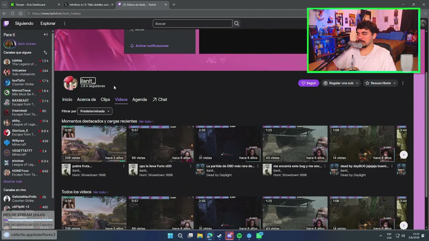Open the VEGETTA777 channel in sidebar
Screen dimensions: 429x241
click(26, 153)
